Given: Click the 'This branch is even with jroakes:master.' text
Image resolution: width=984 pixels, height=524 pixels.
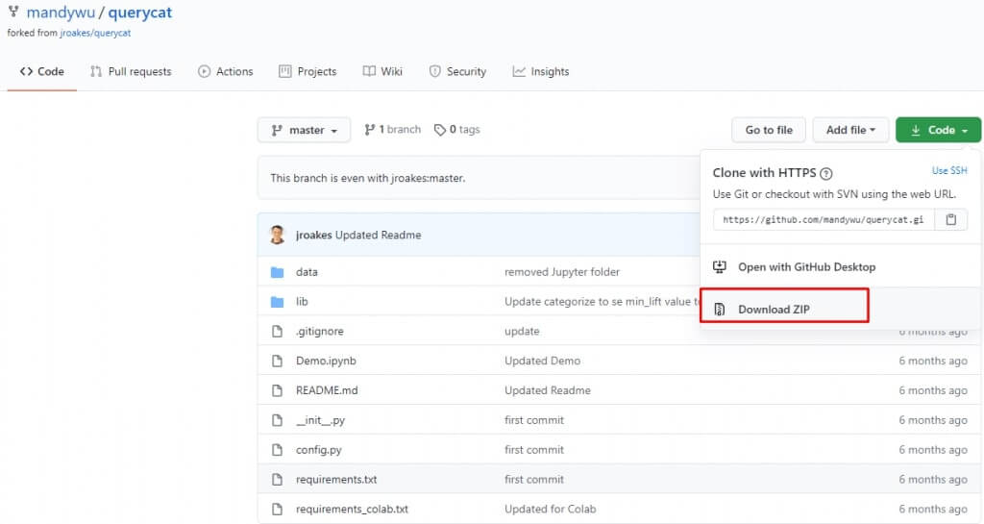Looking at the screenshot, I should coord(368,178).
